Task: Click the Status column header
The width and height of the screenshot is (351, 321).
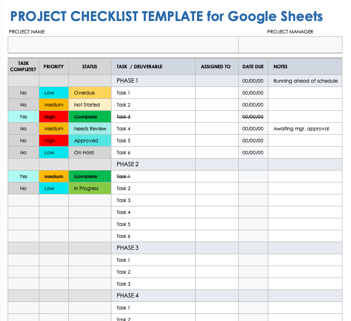Action: coord(89,67)
